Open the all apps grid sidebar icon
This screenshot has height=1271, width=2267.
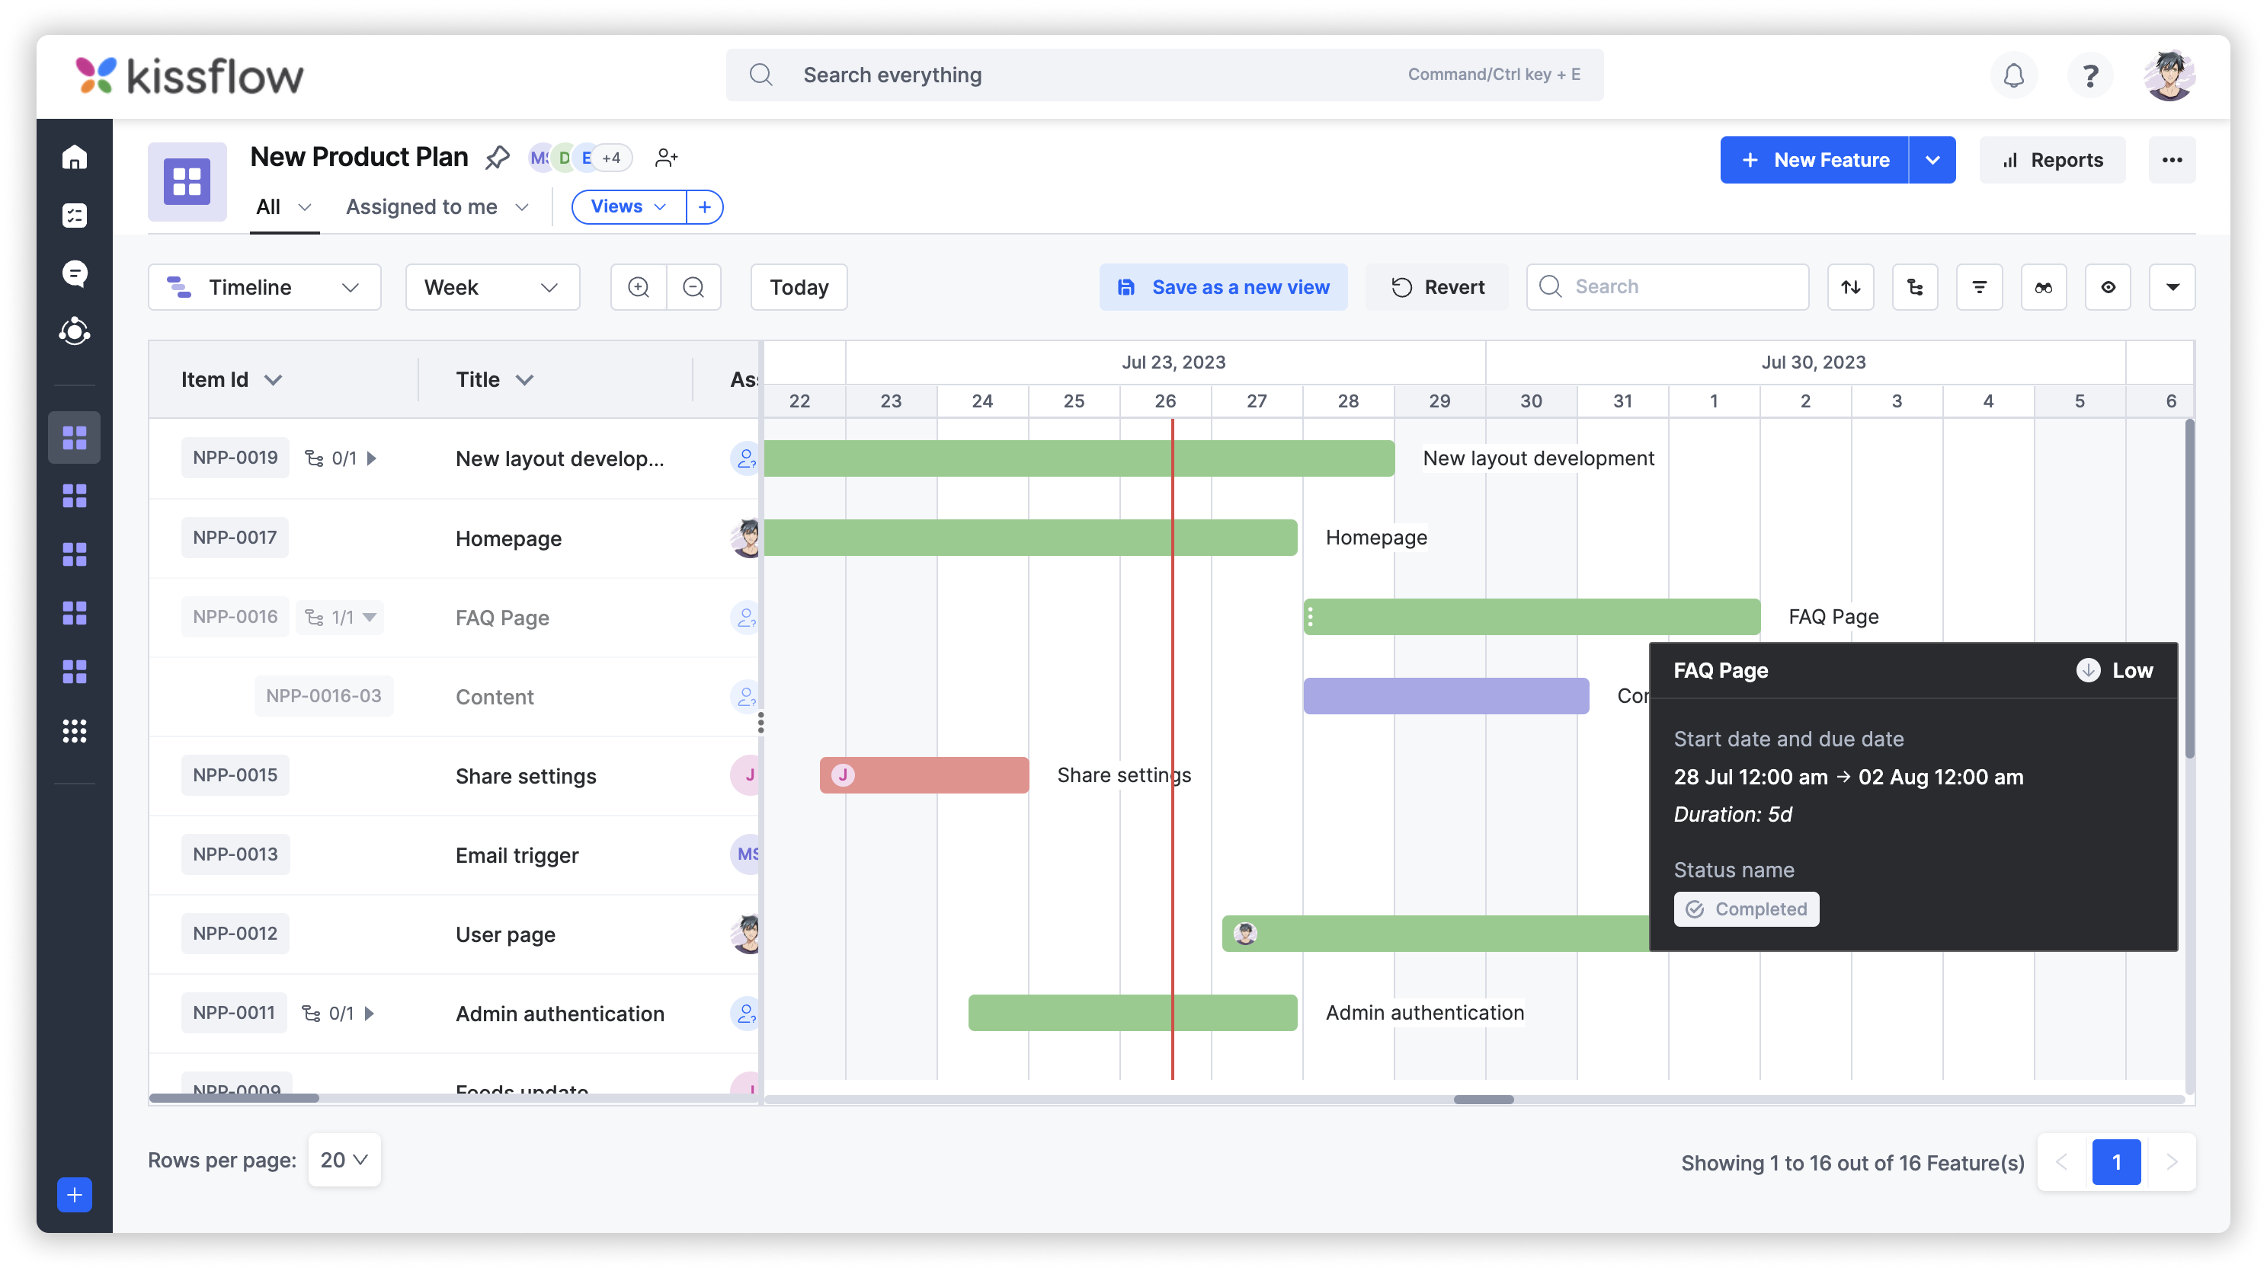pos(75,730)
